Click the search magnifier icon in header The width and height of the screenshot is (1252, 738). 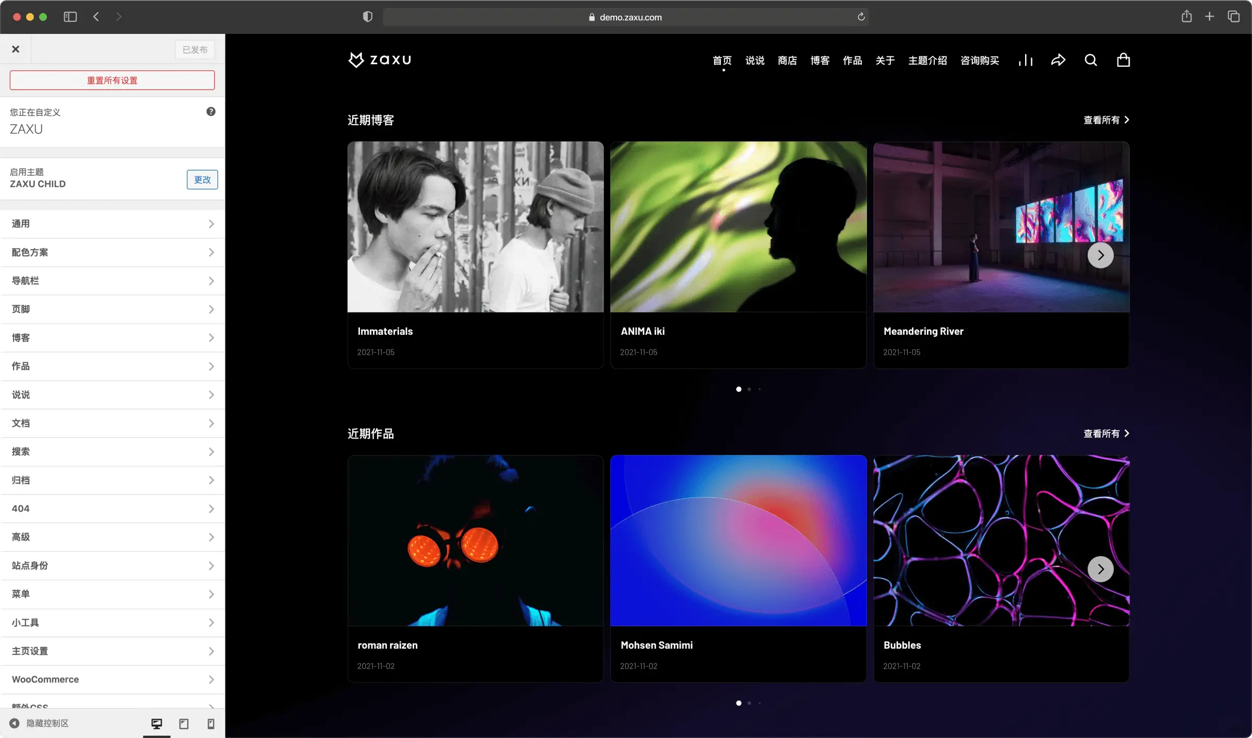pos(1090,60)
